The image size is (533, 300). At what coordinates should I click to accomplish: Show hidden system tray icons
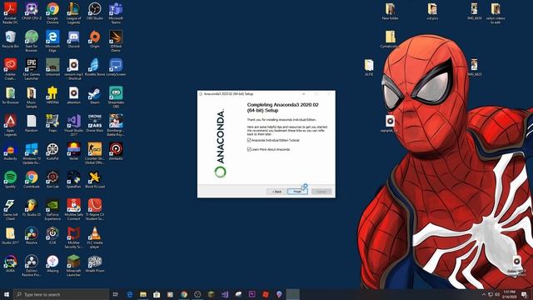click(x=484, y=294)
